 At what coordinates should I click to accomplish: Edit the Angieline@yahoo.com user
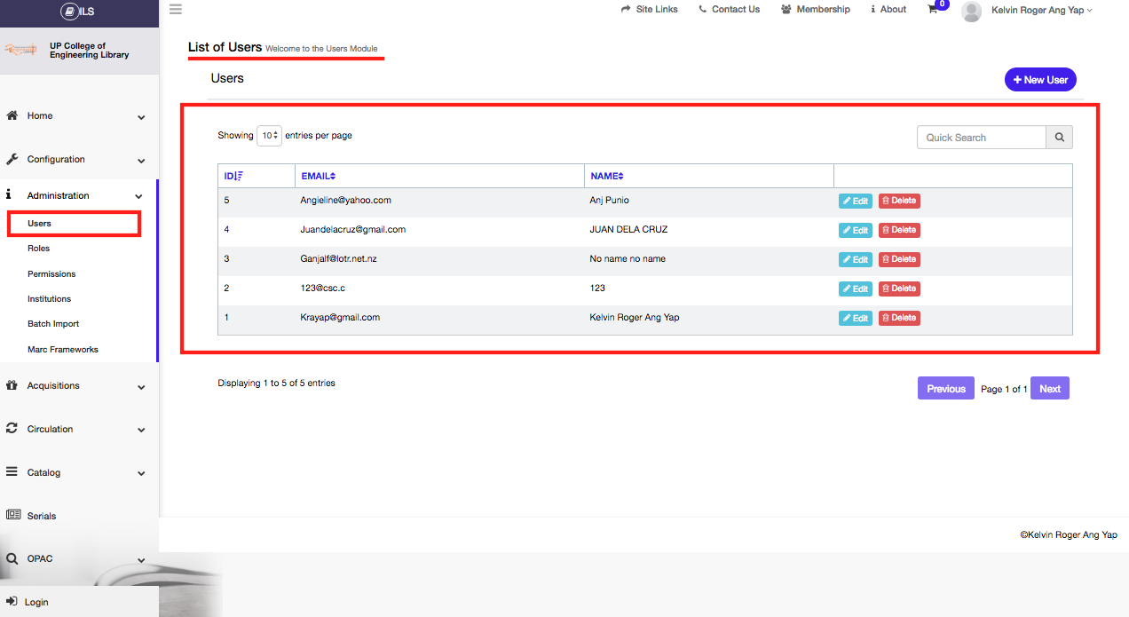coord(856,202)
